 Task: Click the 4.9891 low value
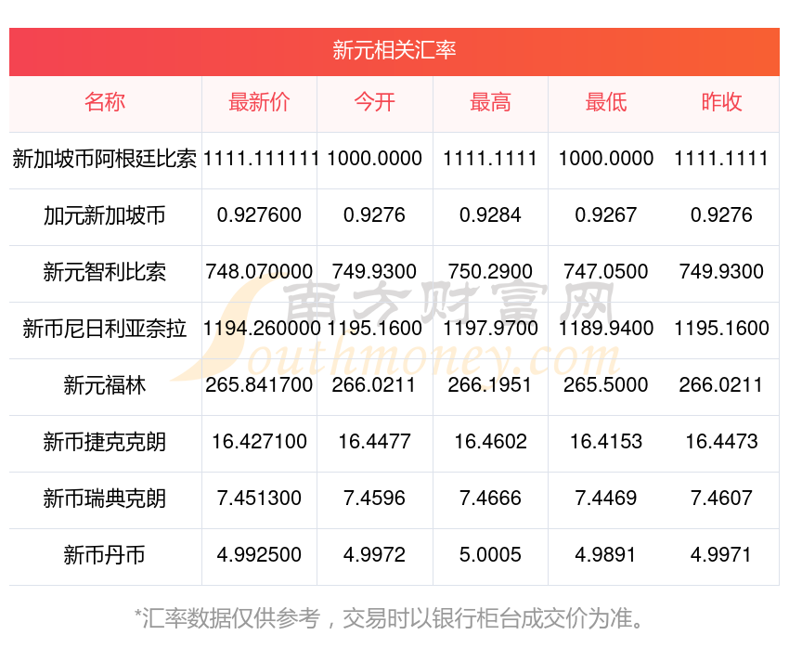point(606,555)
